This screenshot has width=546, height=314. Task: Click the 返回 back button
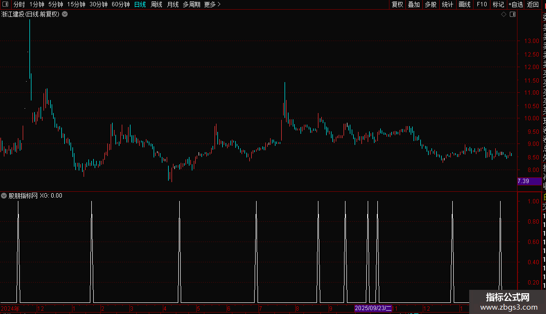(x=533, y=4)
